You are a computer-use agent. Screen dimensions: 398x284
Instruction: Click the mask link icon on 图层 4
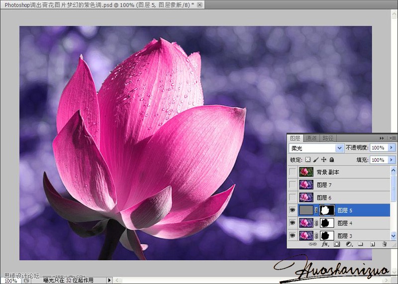316,223
